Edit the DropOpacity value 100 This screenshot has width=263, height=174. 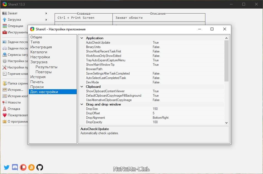tap(188, 122)
